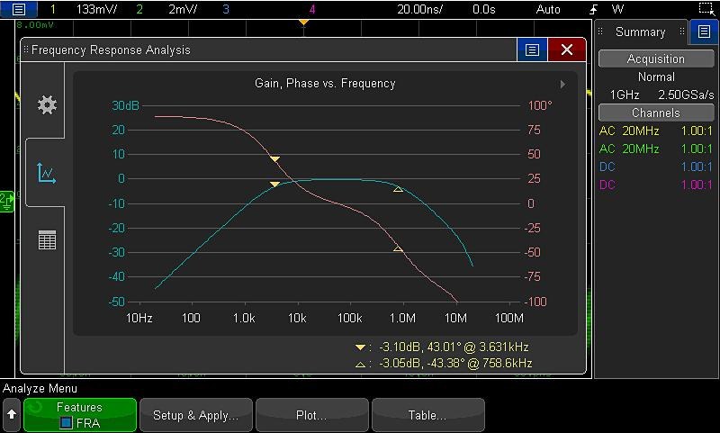Viewport: 720px width, 433px height.
Task: Expand the chart side arrow
Action: [562, 85]
